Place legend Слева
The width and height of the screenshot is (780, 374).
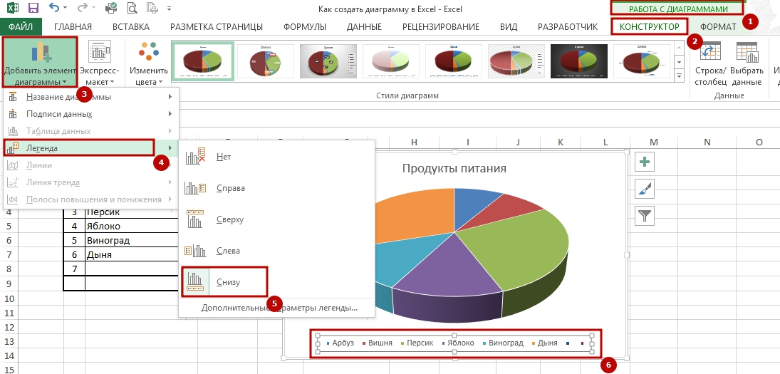point(276,251)
